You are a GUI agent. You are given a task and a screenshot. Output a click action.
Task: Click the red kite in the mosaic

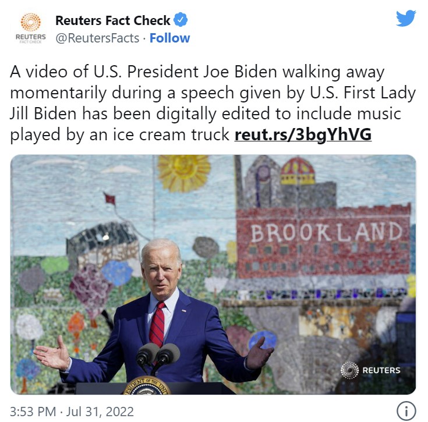[109, 198]
